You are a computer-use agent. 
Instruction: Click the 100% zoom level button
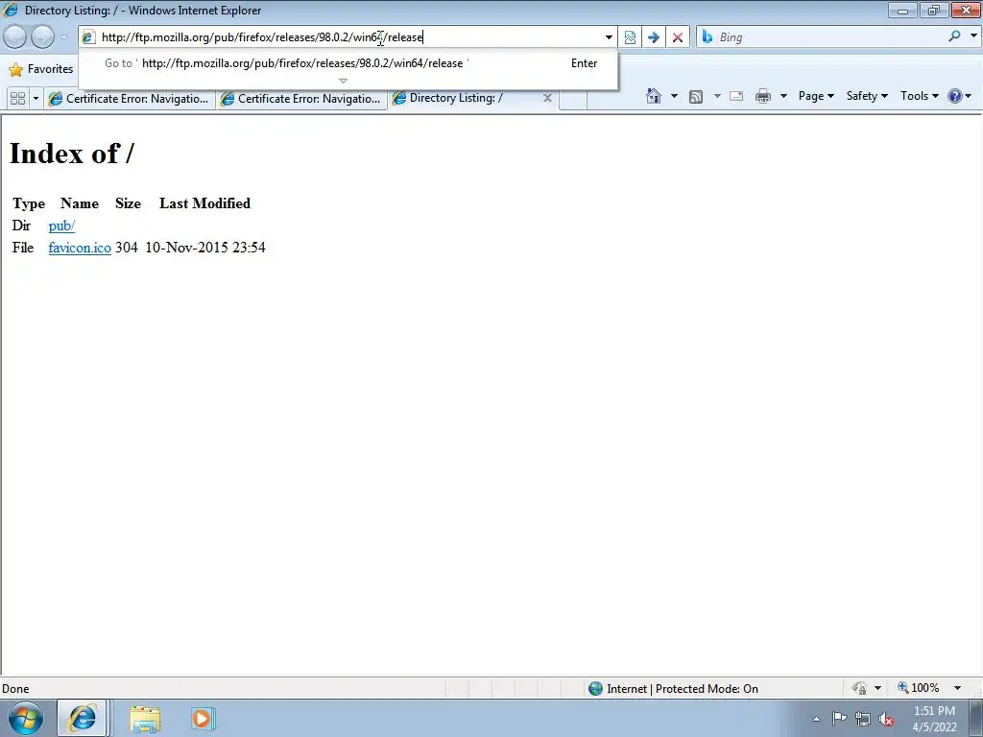tap(919, 688)
